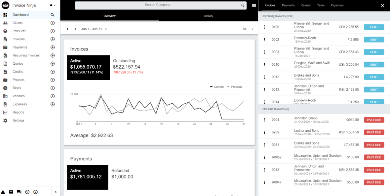The height and width of the screenshot is (196, 390).
Task: Switch to Payments tab in right panel
Action: (288, 6)
